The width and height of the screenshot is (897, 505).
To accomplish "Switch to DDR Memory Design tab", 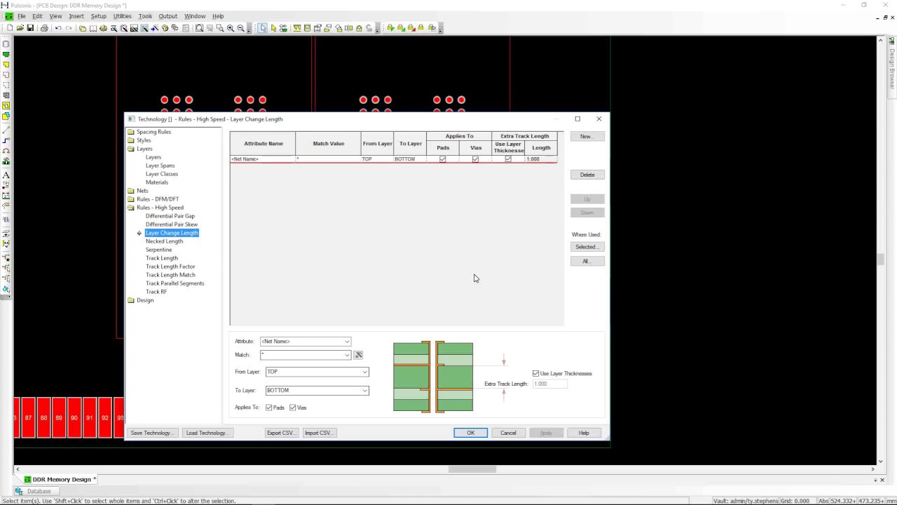I will [62, 480].
